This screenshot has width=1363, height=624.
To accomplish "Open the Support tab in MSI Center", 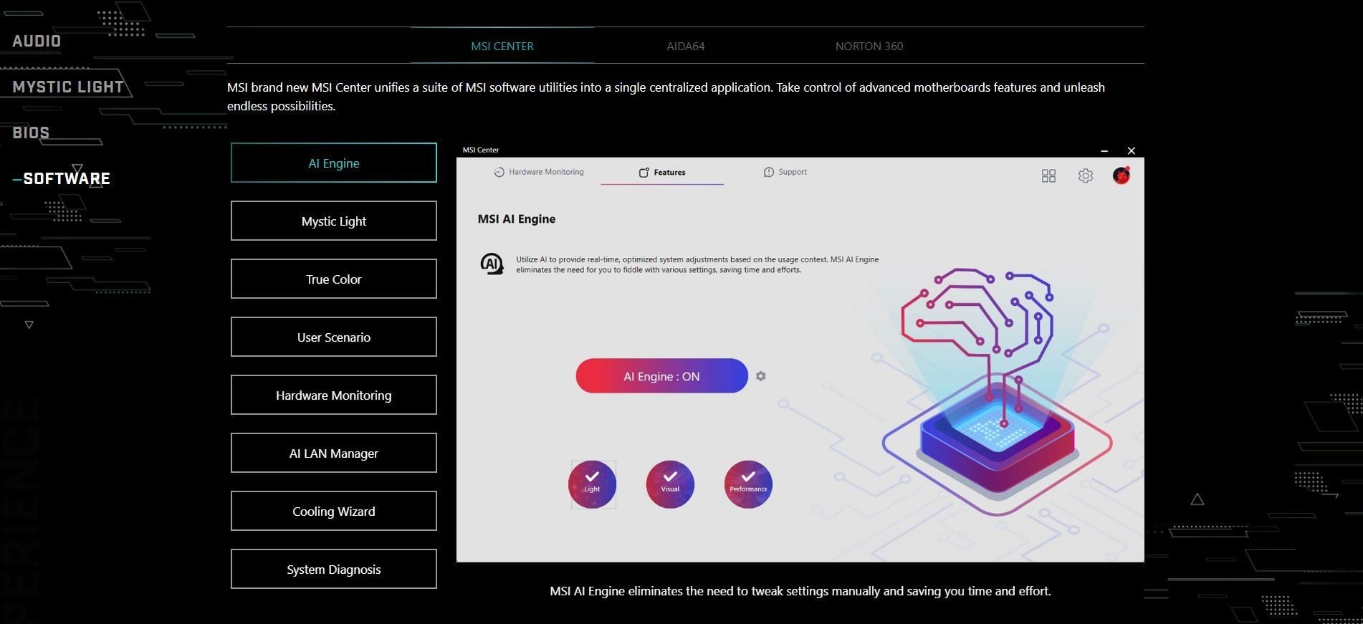I will pyautogui.click(x=785, y=172).
